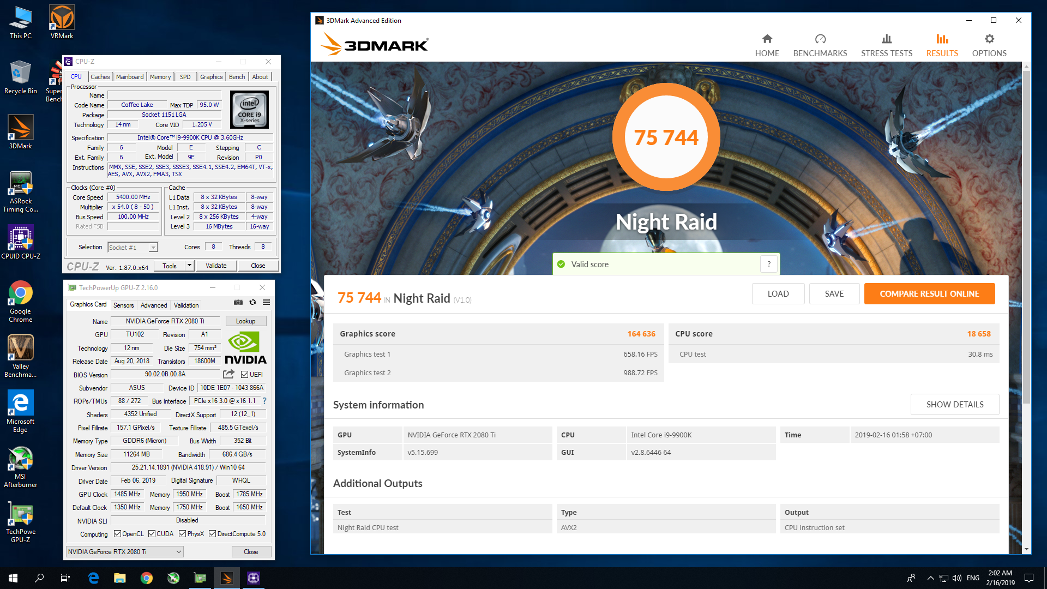
Task: Open Task View on taskbar
Action: [65, 578]
